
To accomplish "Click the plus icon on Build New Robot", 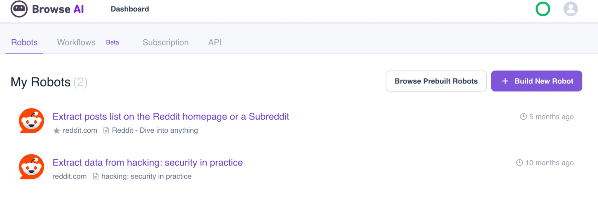I will pos(505,81).
